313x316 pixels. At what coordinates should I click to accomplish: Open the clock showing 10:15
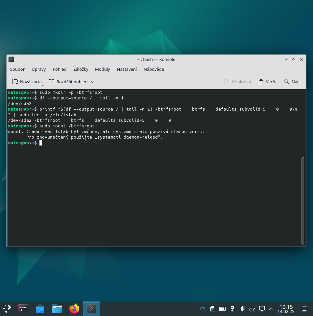click(x=286, y=309)
